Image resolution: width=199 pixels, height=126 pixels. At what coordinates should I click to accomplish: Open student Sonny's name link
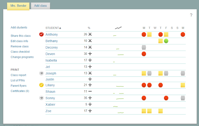(x=50, y=98)
